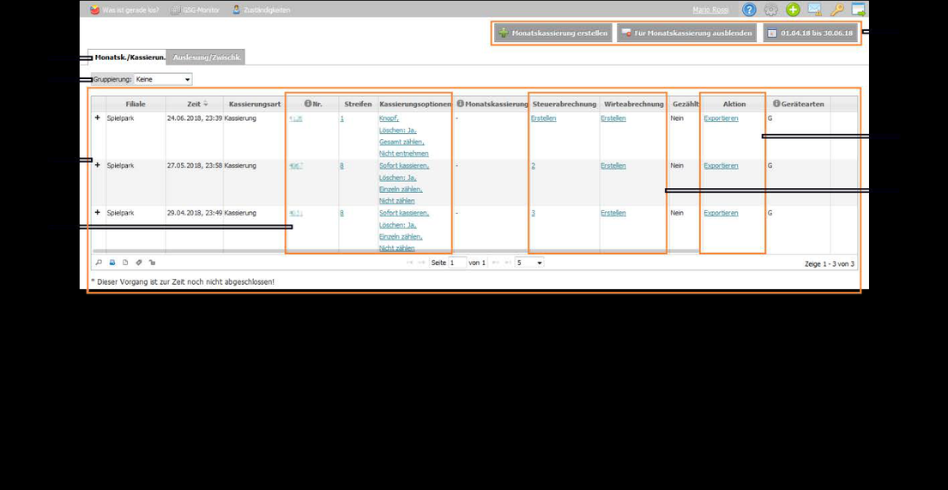Viewport: 948px width, 490px height.
Task: Click info icon beside Gerätearten header
Action: (x=776, y=104)
